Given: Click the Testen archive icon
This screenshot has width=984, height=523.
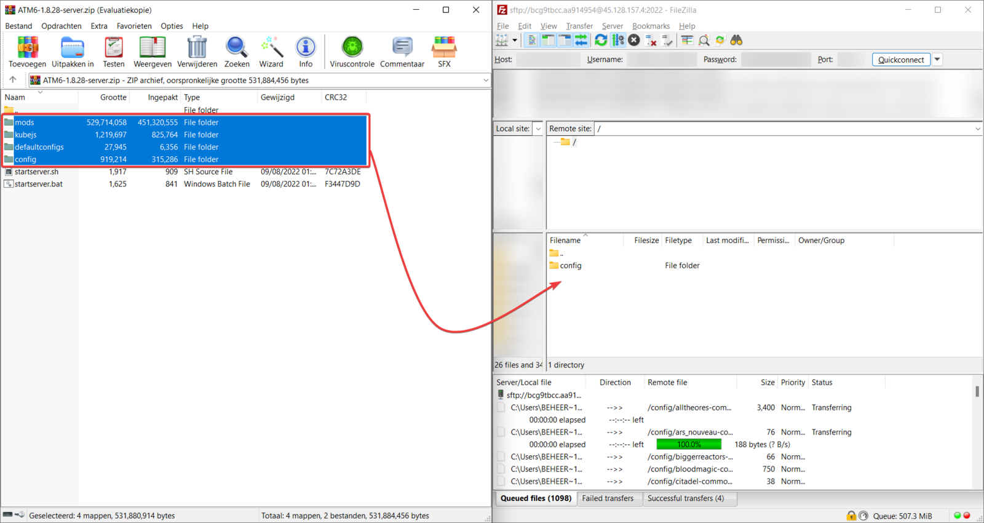Looking at the screenshot, I should pyautogui.click(x=114, y=52).
